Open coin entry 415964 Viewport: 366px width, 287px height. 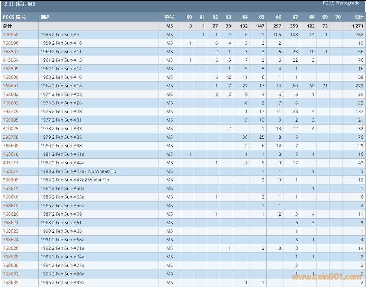click(x=11, y=60)
